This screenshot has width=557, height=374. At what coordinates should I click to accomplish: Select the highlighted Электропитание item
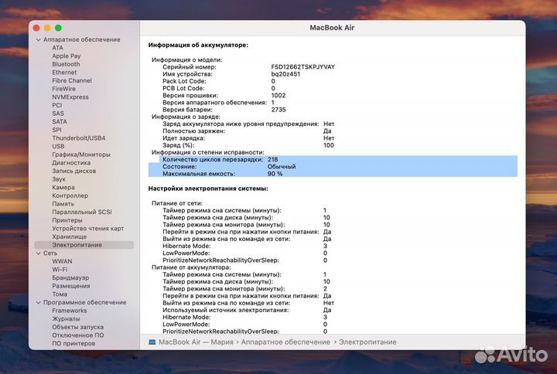(84, 245)
